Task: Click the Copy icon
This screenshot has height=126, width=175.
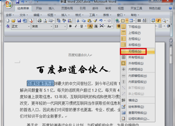Action: pos(83,21)
